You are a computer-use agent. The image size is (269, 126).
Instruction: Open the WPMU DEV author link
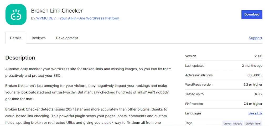[77, 18]
